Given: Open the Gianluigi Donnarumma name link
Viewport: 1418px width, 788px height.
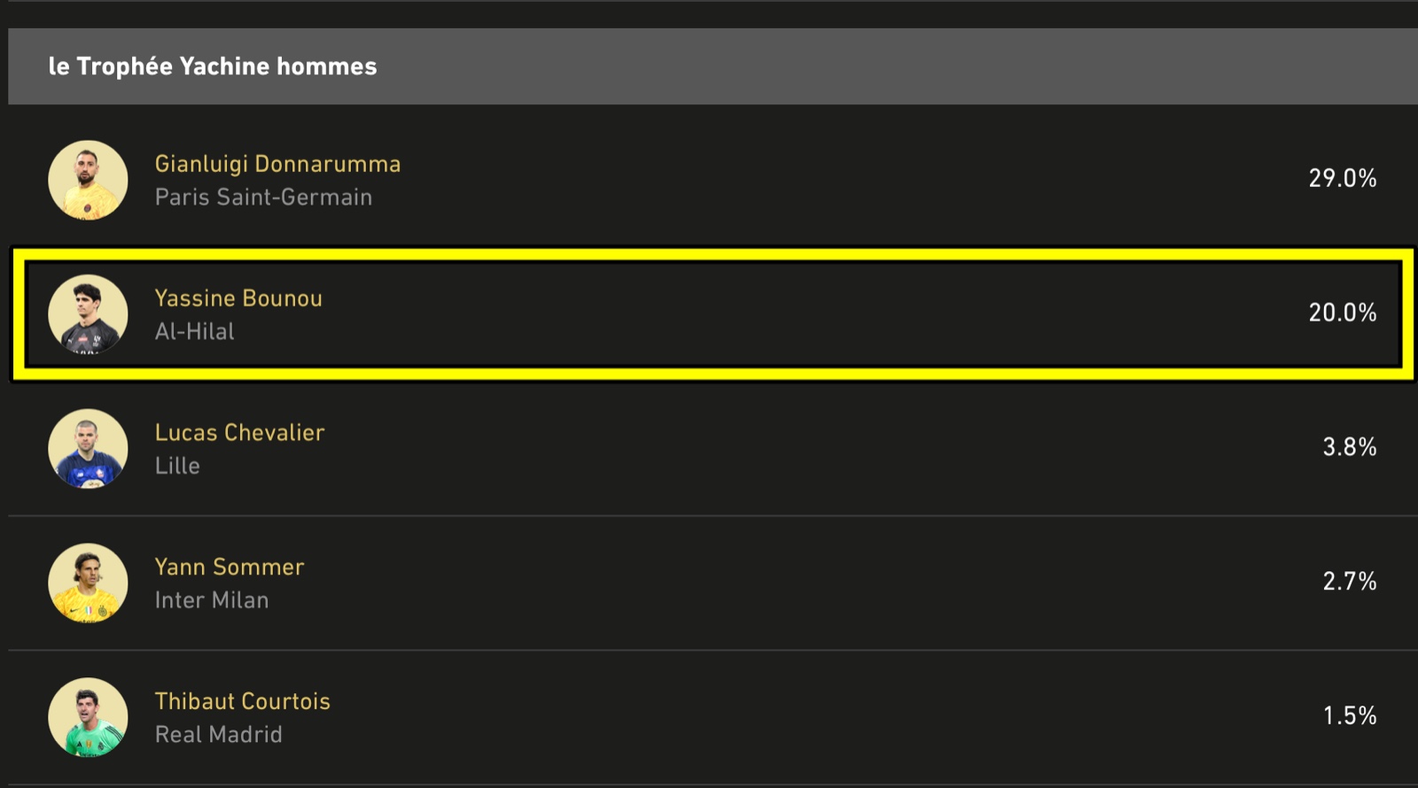Looking at the screenshot, I should 277,164.
